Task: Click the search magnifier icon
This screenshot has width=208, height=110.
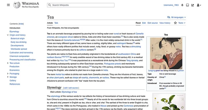Action: tap(50, 5)
